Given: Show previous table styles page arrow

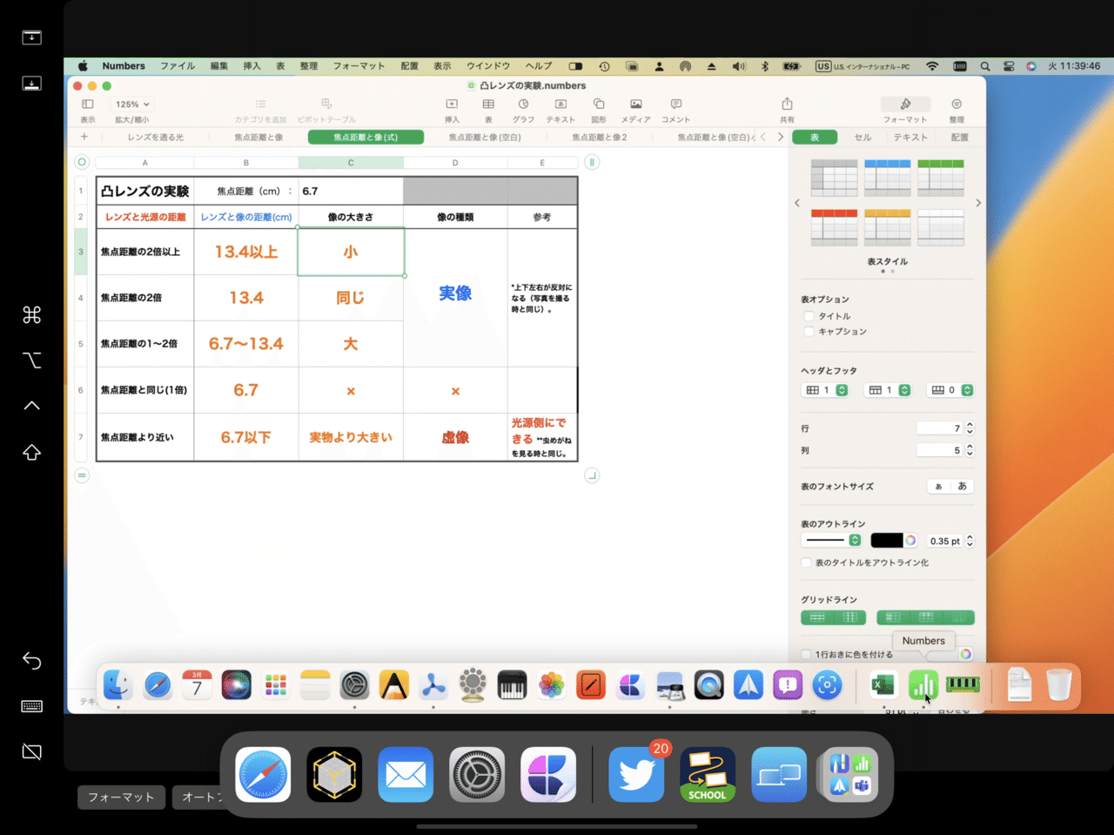Looking at the screenshot, I should (797, 203).
